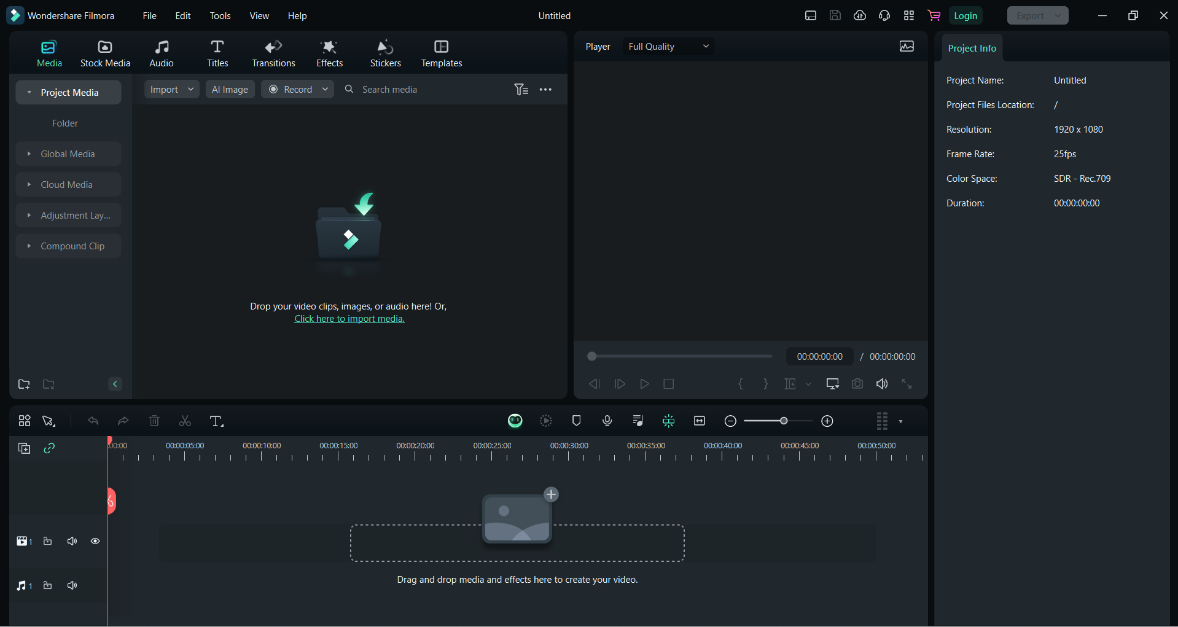1178x627 pixels.
Task: Open the Stickers panel
Action: (385, 53)
